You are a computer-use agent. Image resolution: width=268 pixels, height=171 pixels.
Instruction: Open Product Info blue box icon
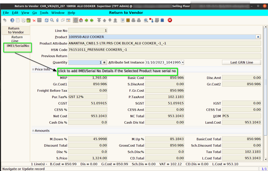coord(162,20)
